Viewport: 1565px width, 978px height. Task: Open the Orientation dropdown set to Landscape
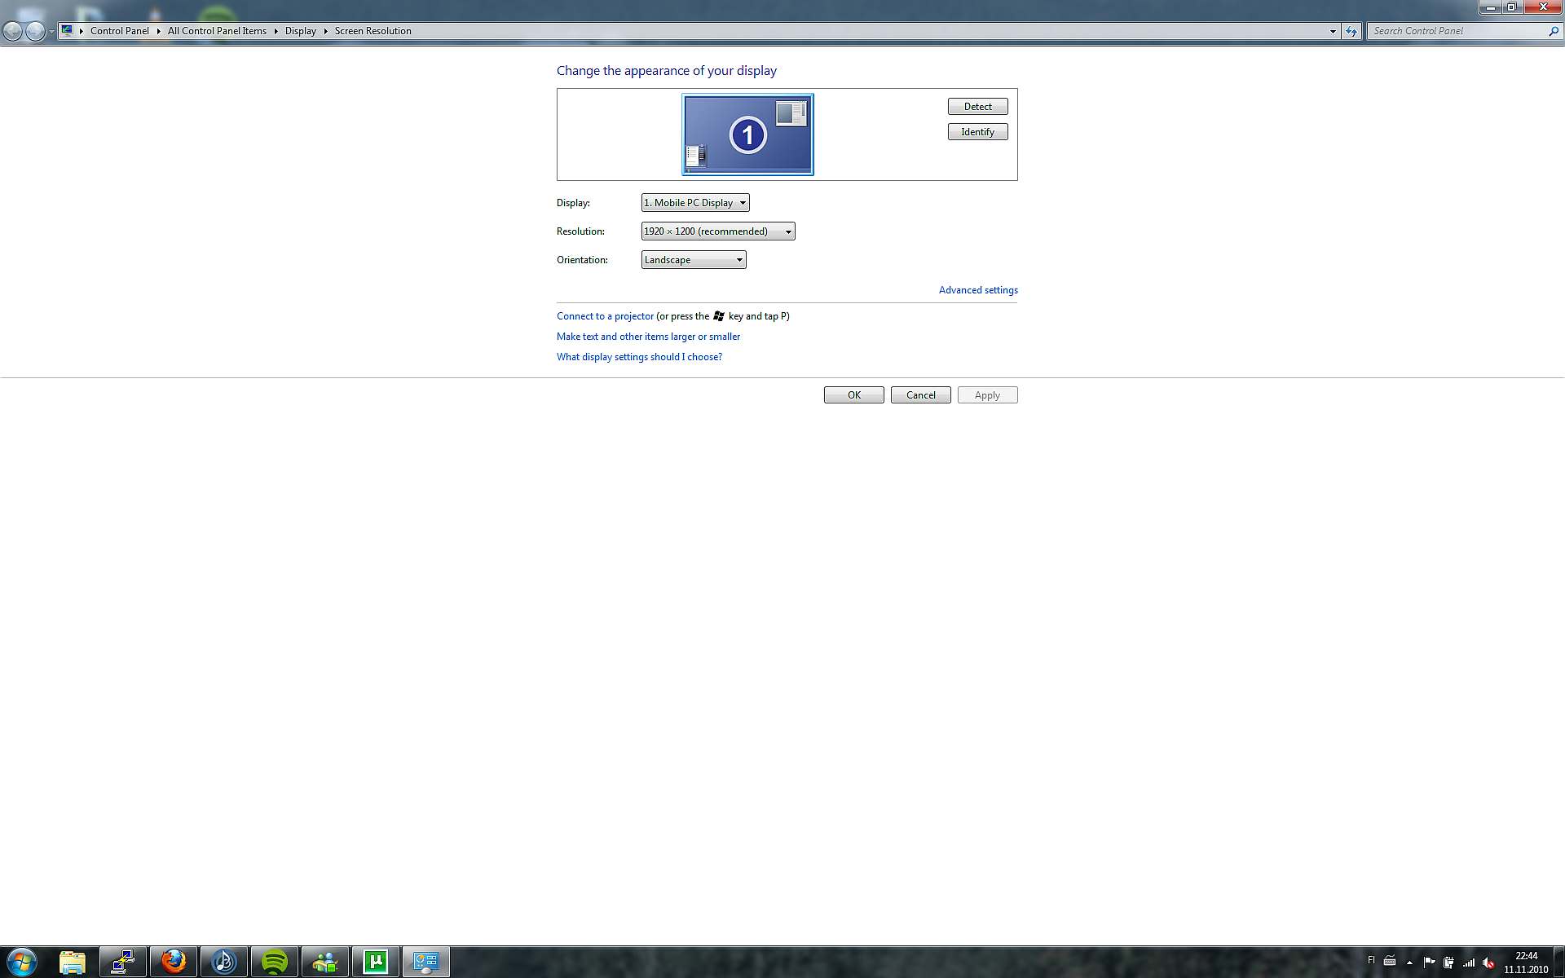click(693, 260)
